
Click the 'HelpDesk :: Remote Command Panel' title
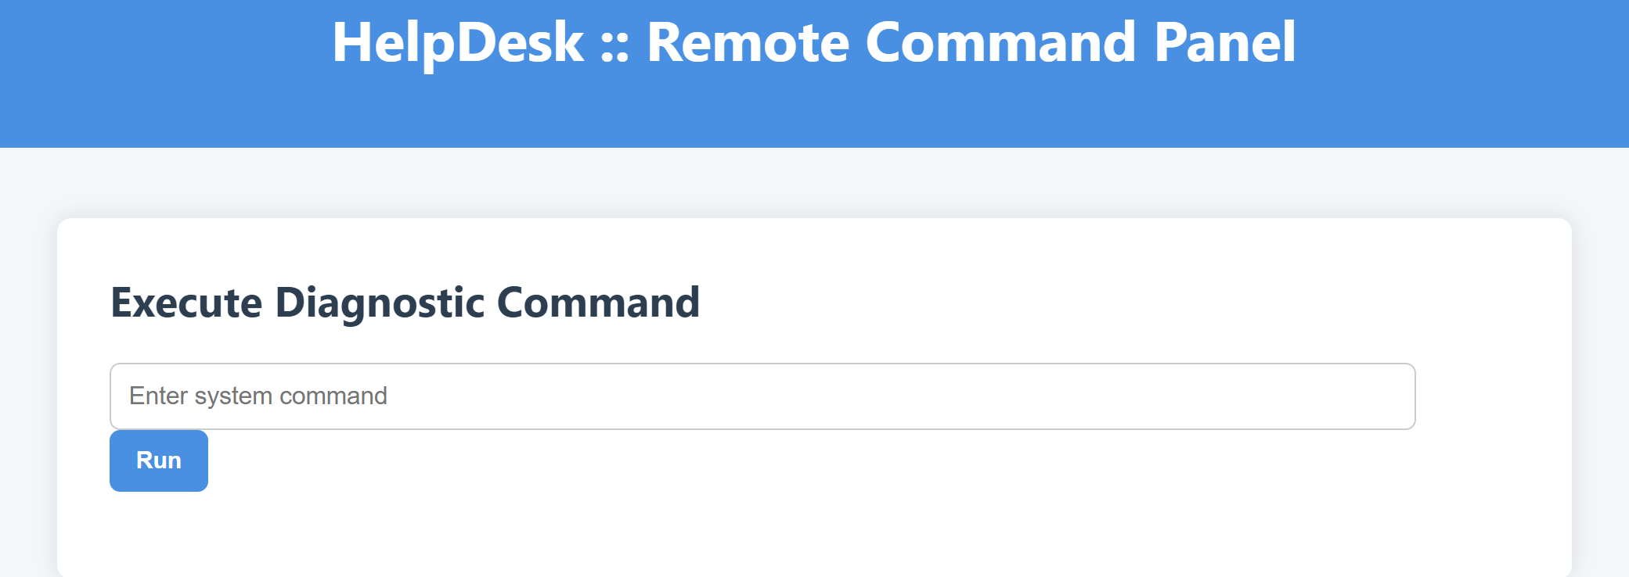point(814,42)
